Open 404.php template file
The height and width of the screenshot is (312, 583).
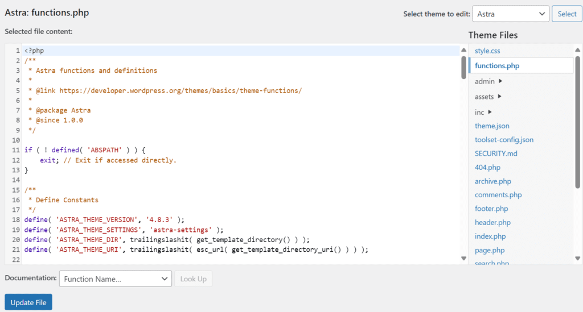pos(487,167)
